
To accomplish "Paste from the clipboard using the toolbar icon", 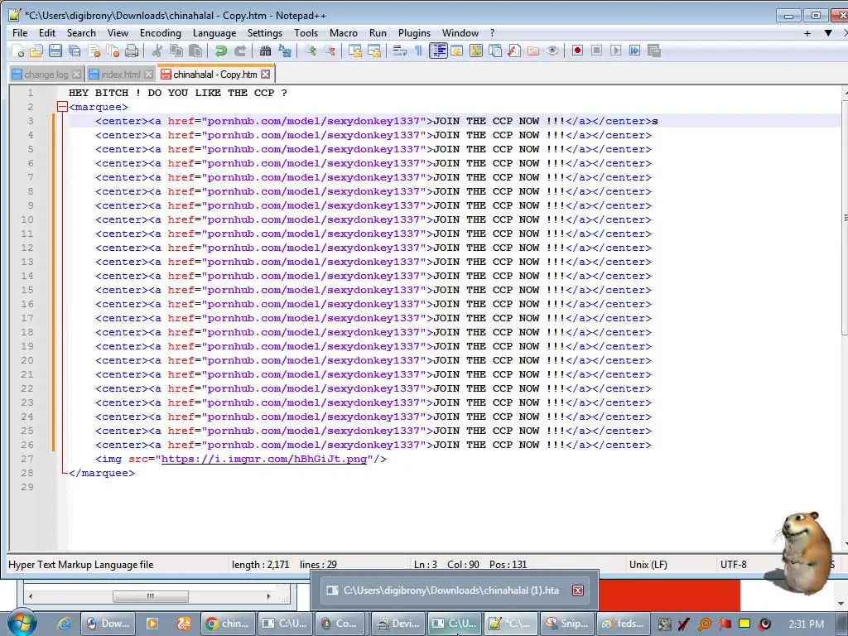I will (x=195, y=51).
